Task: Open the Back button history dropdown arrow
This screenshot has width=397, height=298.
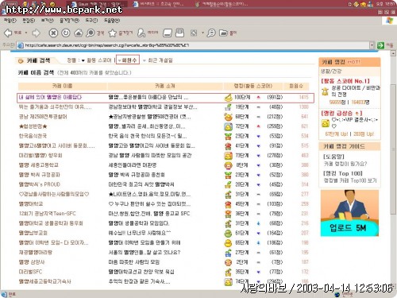Action: pos(26,33)
